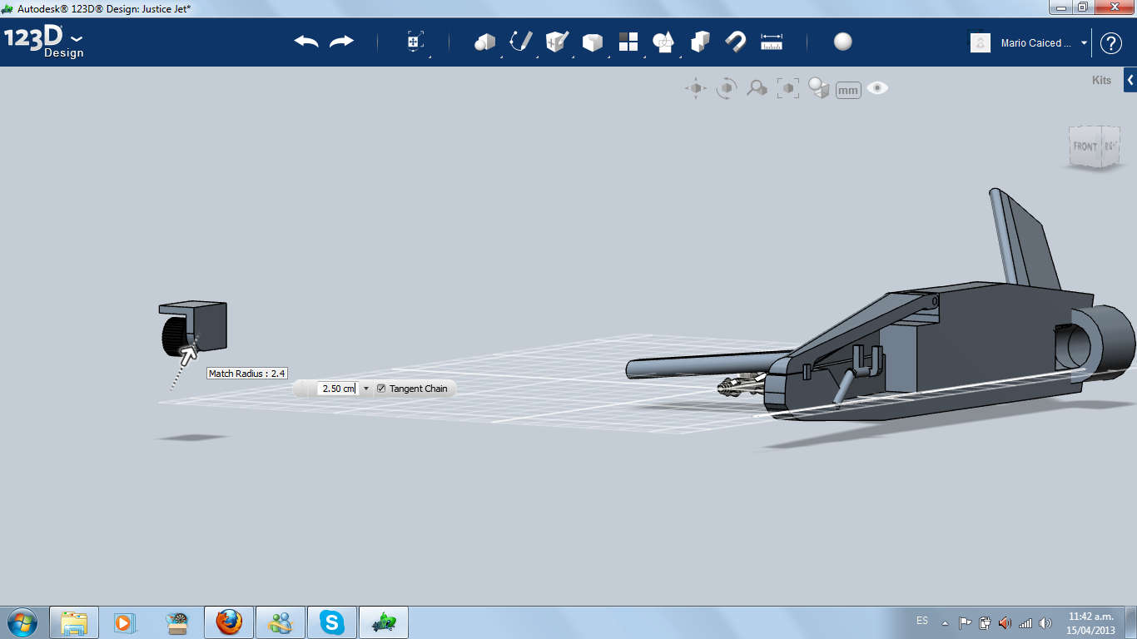Viewport: 1137px width, 639px height.
Task: Click the 'Kits' label
Action: [x=1101, y=81]
